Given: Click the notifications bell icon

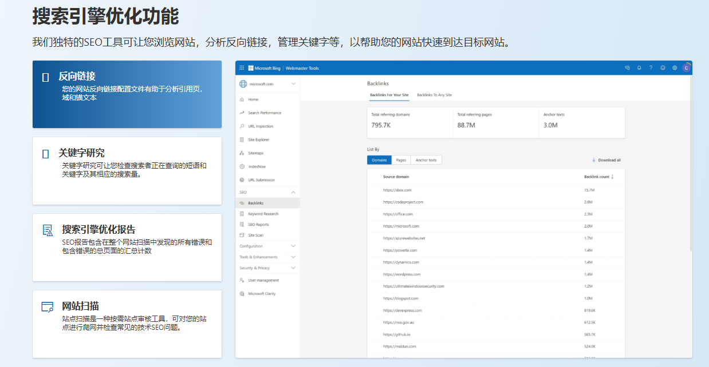Looking at the screenshot, I should [639, 68].
